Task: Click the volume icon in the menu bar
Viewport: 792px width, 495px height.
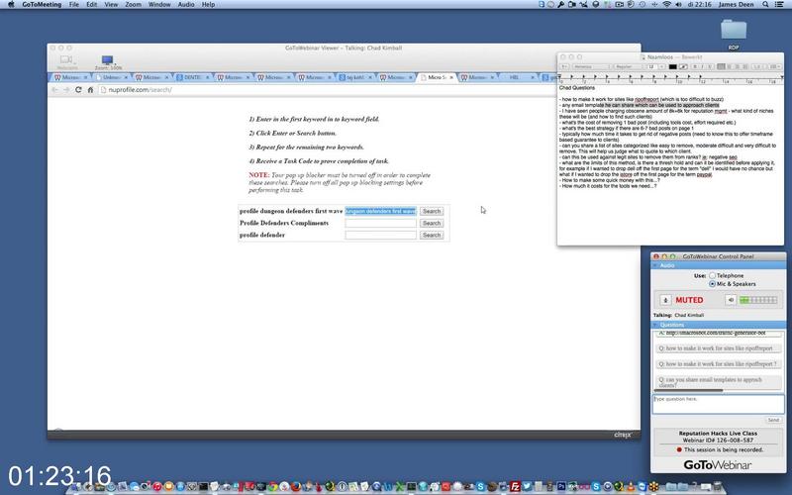Action: click(x=678, y=4)
